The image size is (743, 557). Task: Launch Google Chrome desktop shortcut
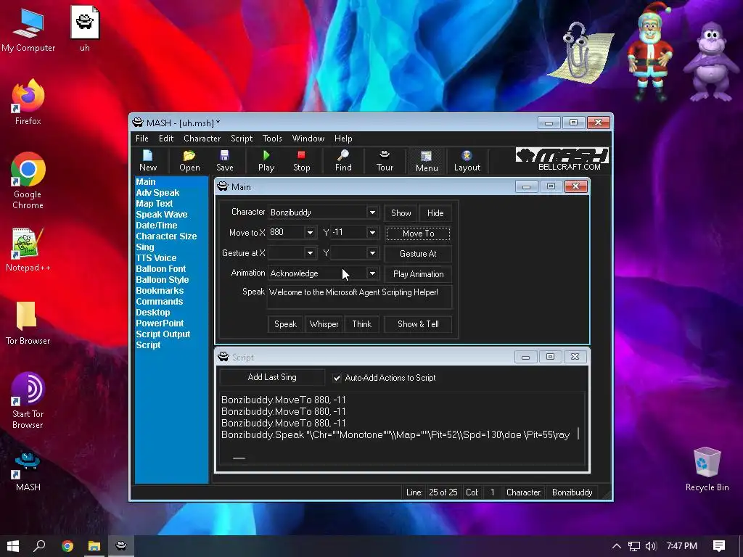click(x=28, y=181)
